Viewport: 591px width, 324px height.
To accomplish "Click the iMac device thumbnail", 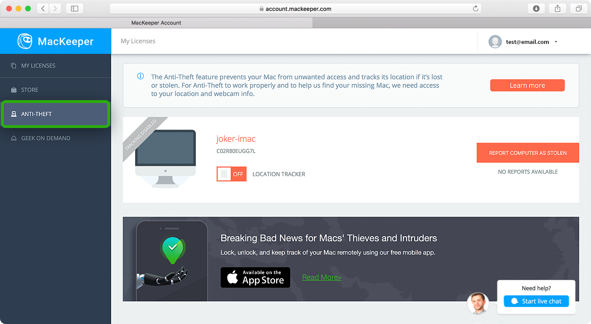I will click(x=165, y=159).
